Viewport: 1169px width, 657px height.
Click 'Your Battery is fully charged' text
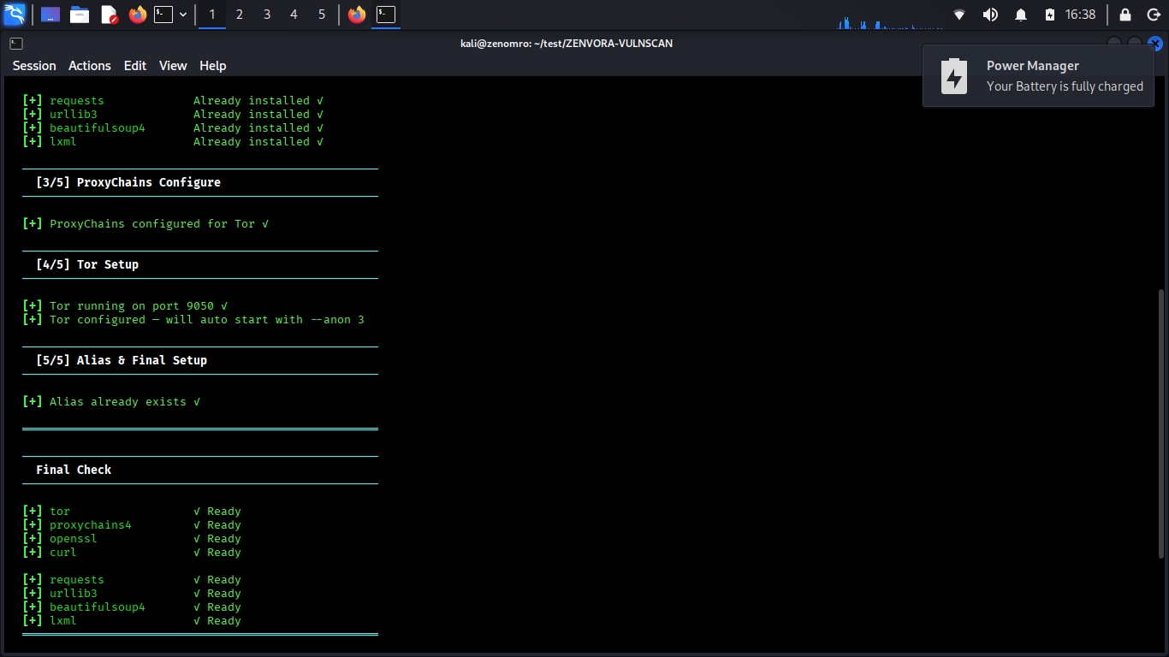[1065, 86]
